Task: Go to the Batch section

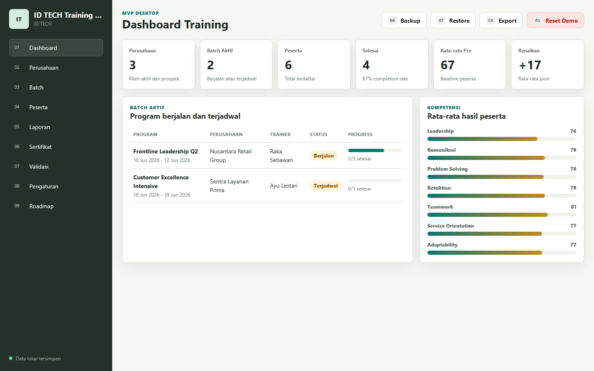Action: (x=56, y=87)
